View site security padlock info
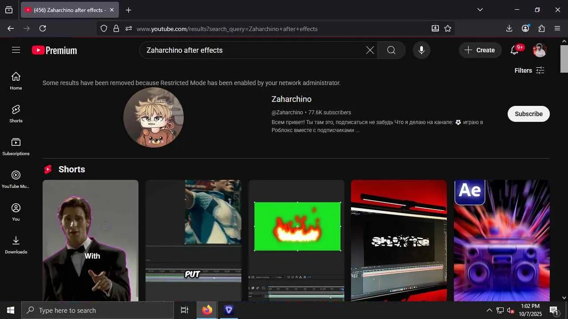This screenshot has height=319, width=568. (x=116, y=28)
